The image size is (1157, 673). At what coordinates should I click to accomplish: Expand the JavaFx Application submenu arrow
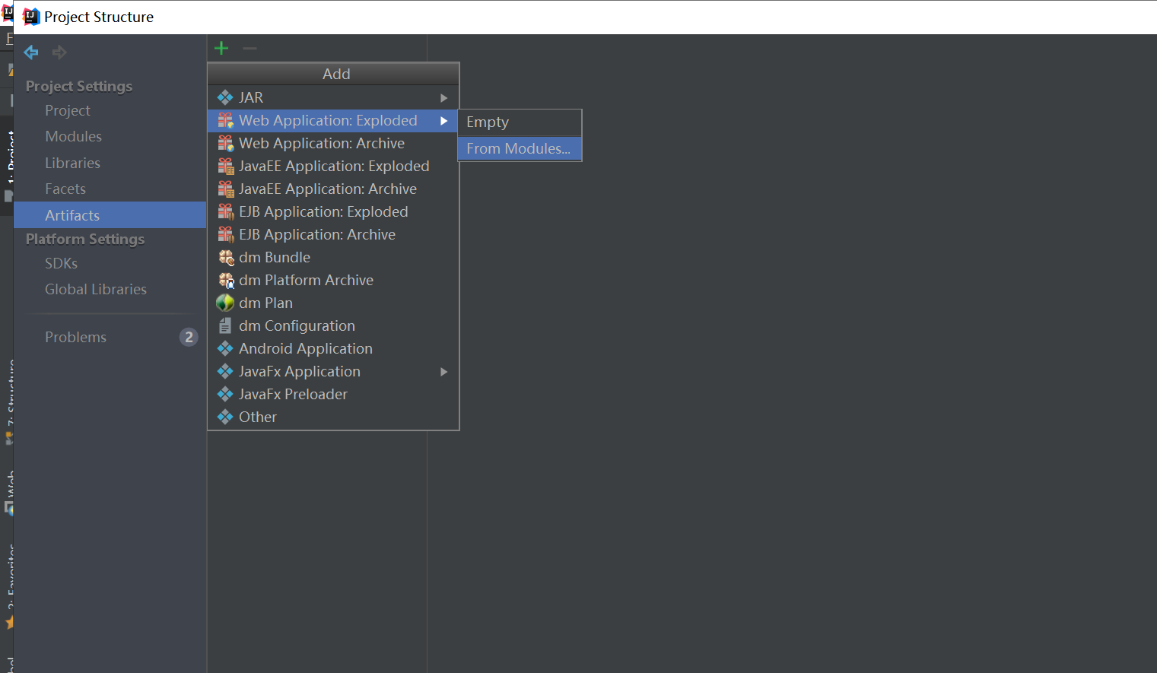point(444,372)
